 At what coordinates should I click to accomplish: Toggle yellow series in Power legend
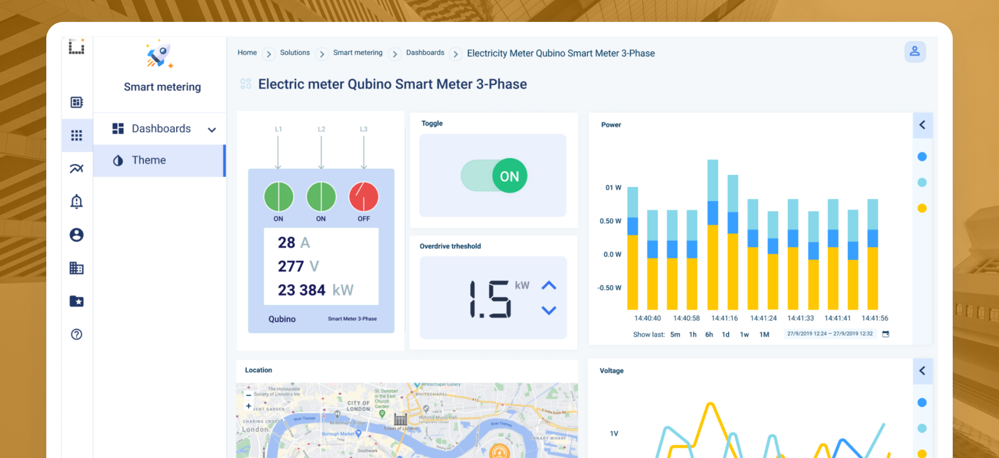pos(922,208)
